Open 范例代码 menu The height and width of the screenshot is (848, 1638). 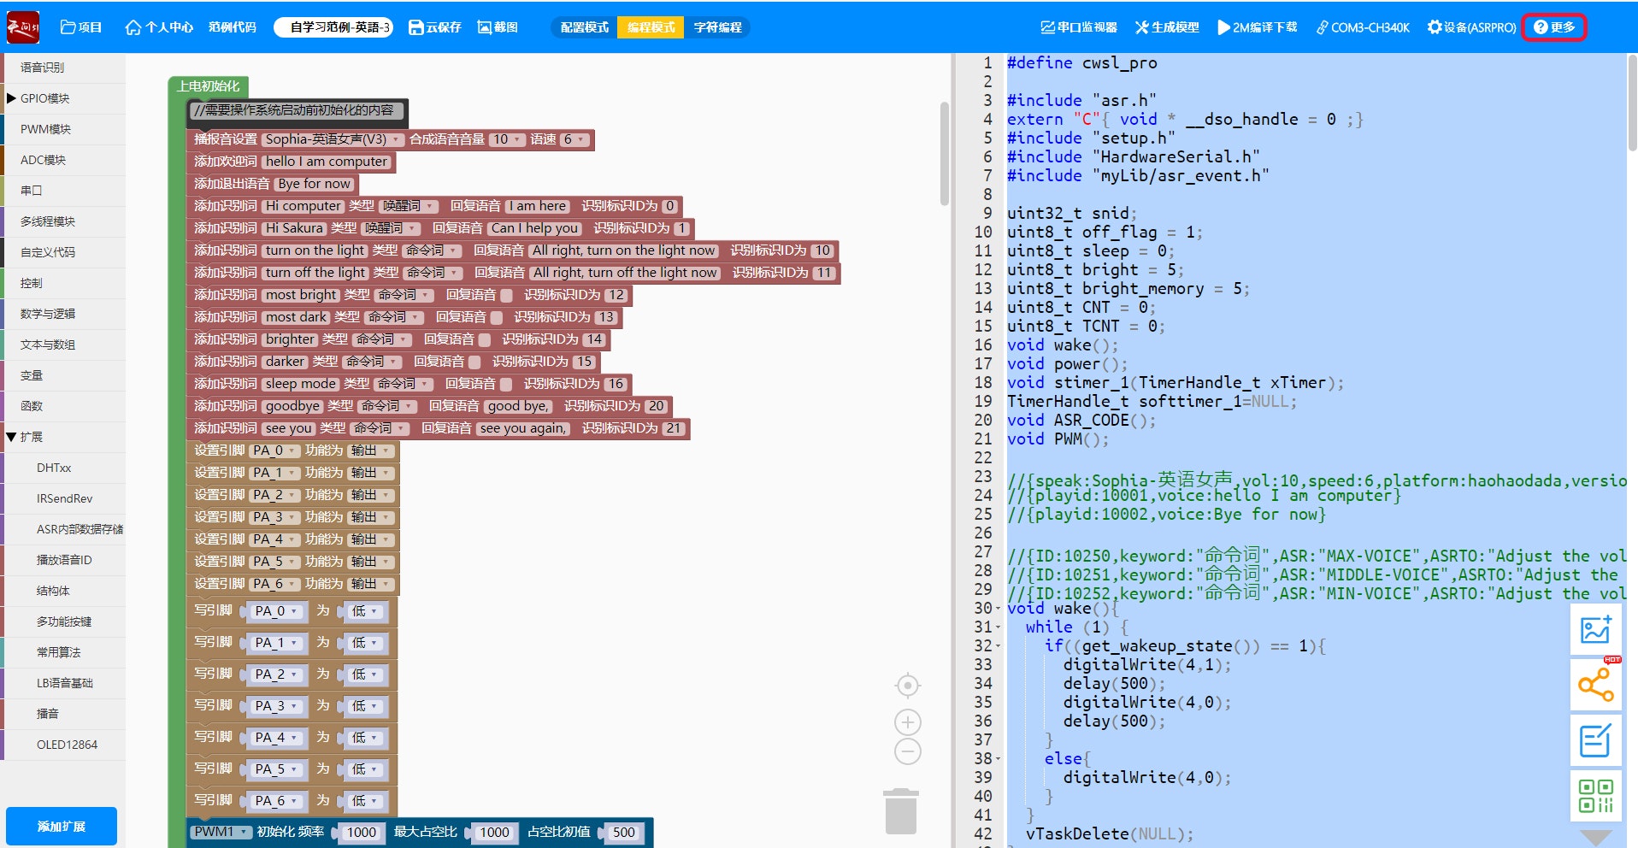click(x=233, y=27)
